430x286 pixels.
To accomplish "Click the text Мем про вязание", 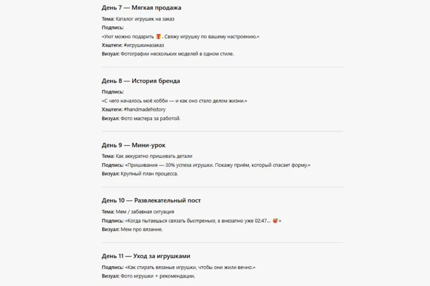I will click(x=141, y=229).
